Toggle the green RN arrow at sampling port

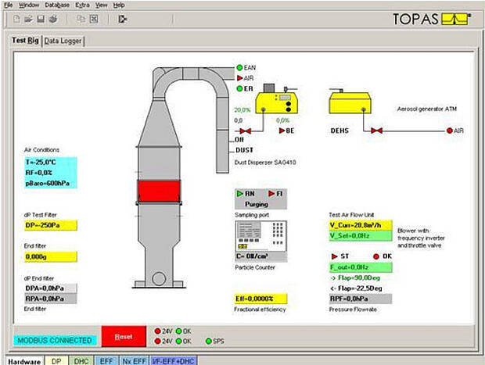[x=239, y=194]
